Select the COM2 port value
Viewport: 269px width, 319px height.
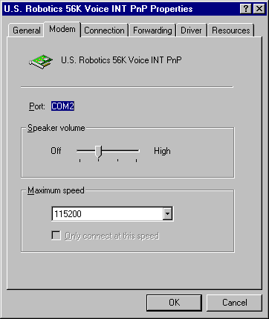(62, 106)
